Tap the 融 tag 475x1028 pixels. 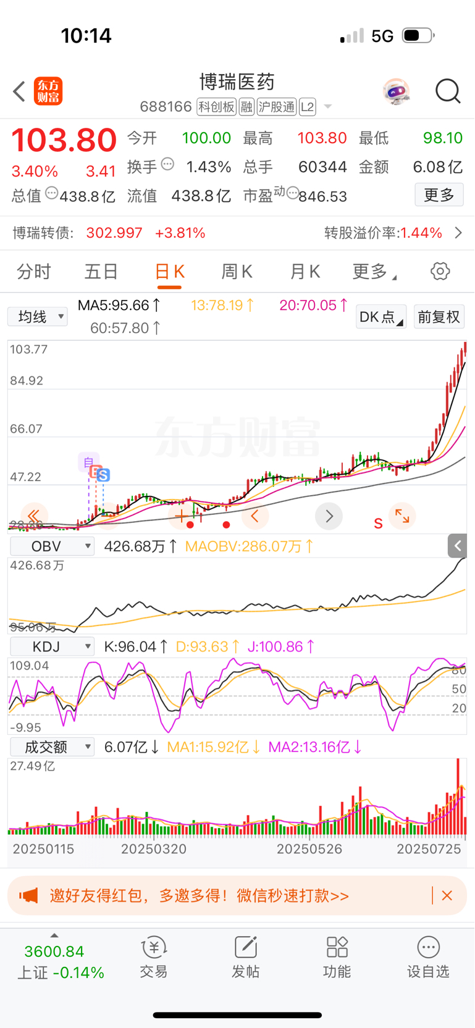coord(246,107)
